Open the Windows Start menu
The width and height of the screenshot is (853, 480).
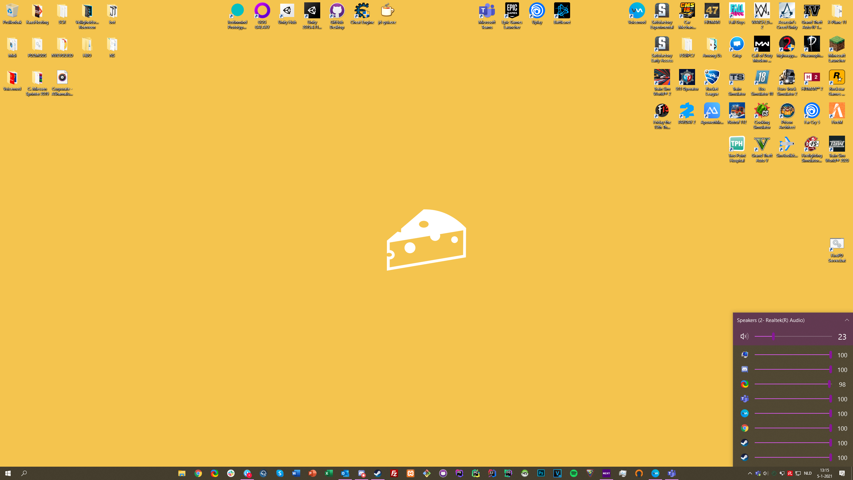pyautogui.click(x=8, y=473)
